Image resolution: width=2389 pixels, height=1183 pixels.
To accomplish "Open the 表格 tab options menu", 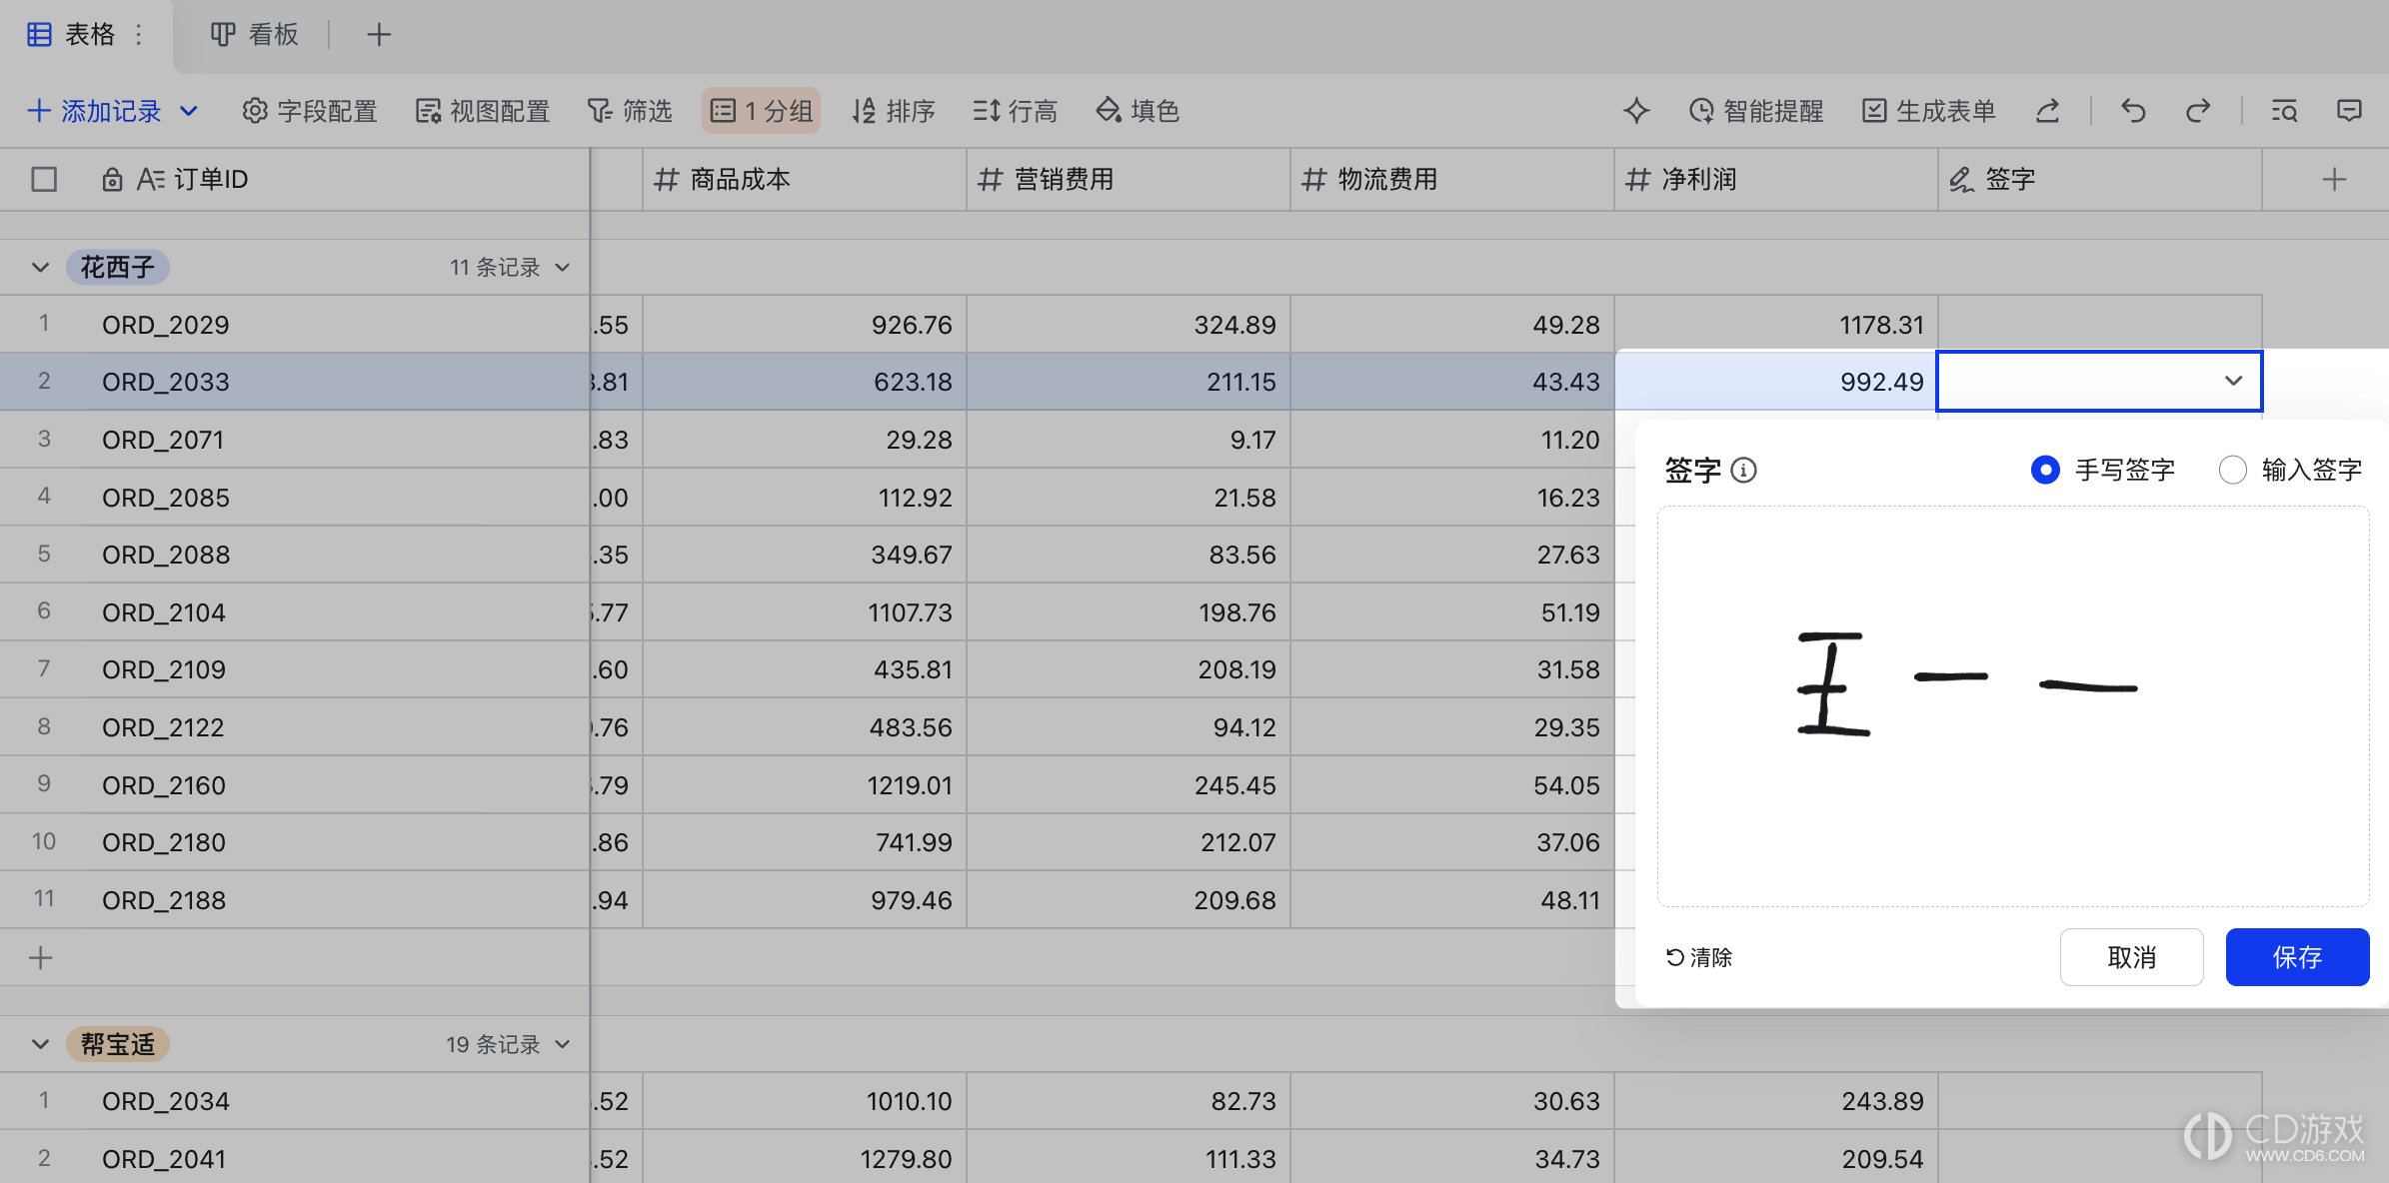I will click(x=139, y=35).
